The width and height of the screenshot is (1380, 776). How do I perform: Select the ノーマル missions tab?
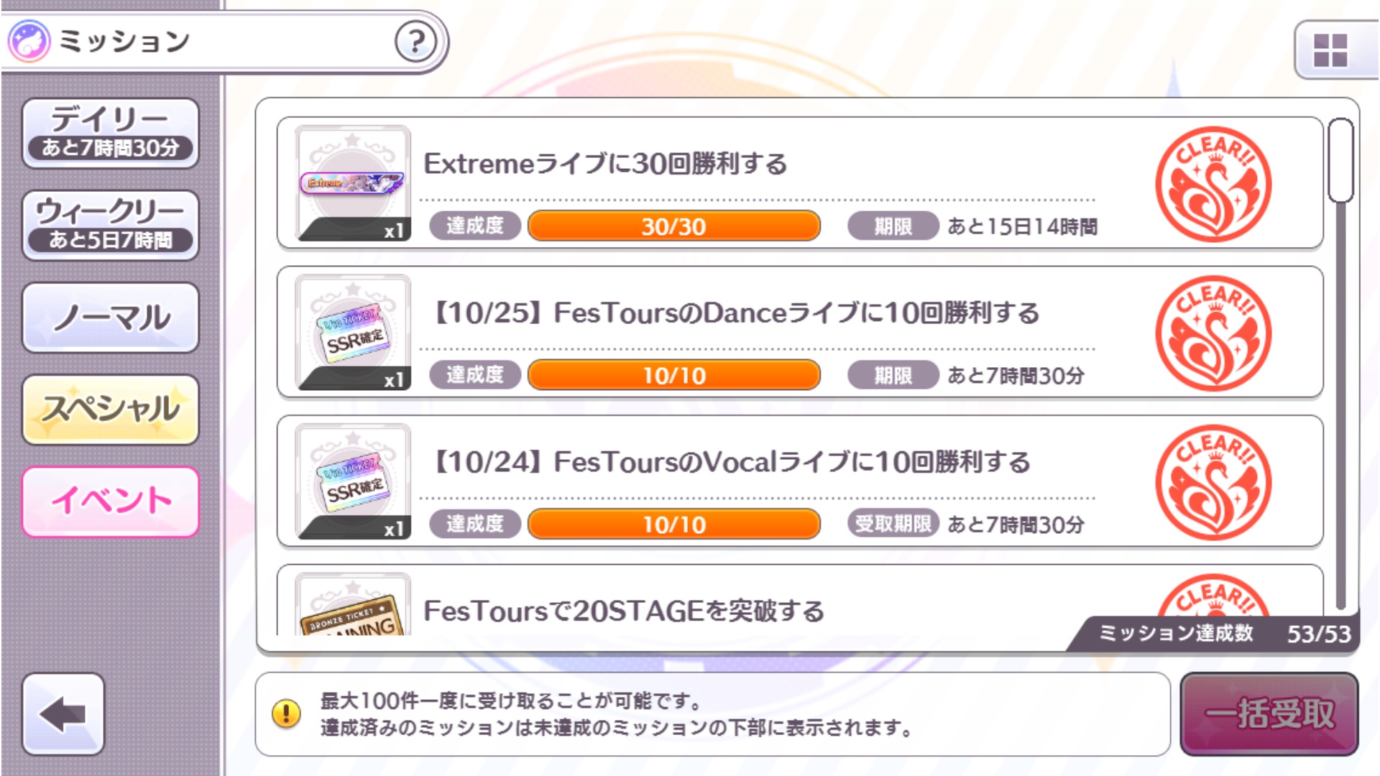point(111,318)
